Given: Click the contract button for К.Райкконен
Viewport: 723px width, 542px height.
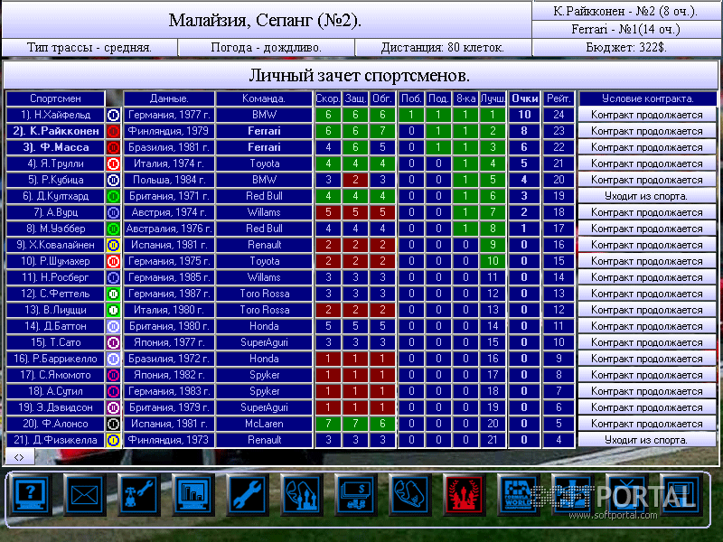Looking at the screenshot, I should [x=647, y=131].
